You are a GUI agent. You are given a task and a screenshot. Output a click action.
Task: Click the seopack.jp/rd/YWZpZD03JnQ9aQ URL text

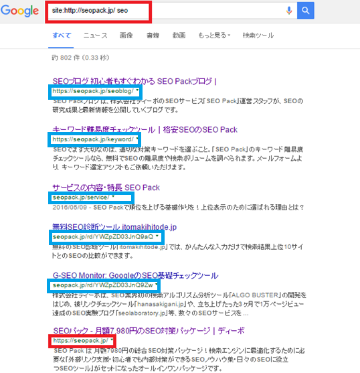(103, 237)
